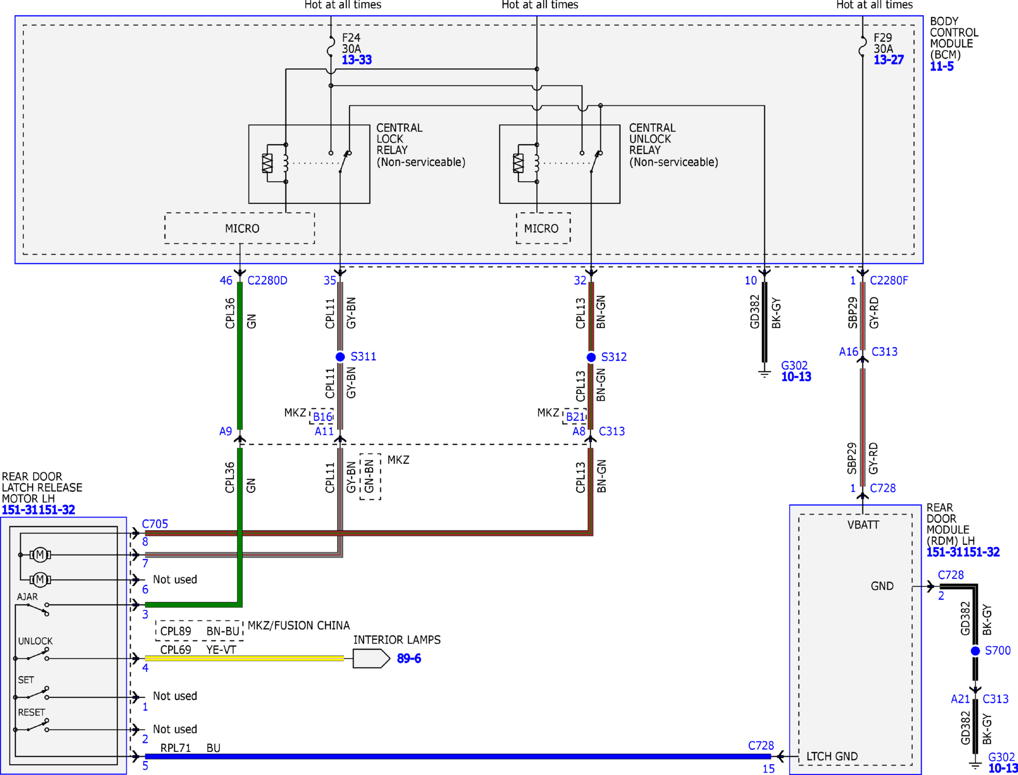Image resolution: width=1018 pixels, height=775 pixels.
Task: Select the blue RPL71 BU wire
Action: (457, 756)
